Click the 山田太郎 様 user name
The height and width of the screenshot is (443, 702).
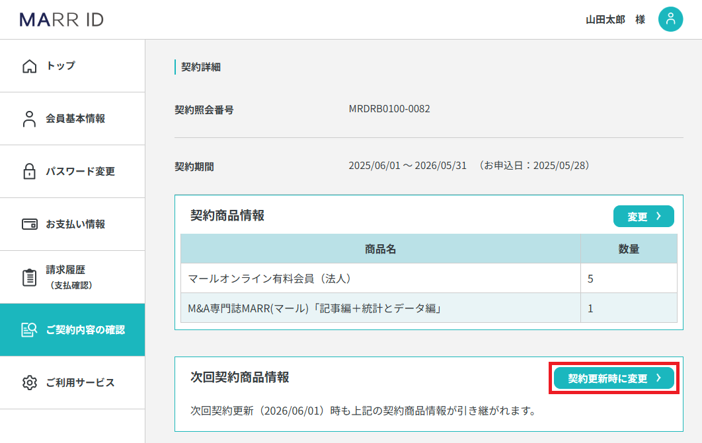pos(615,20)
